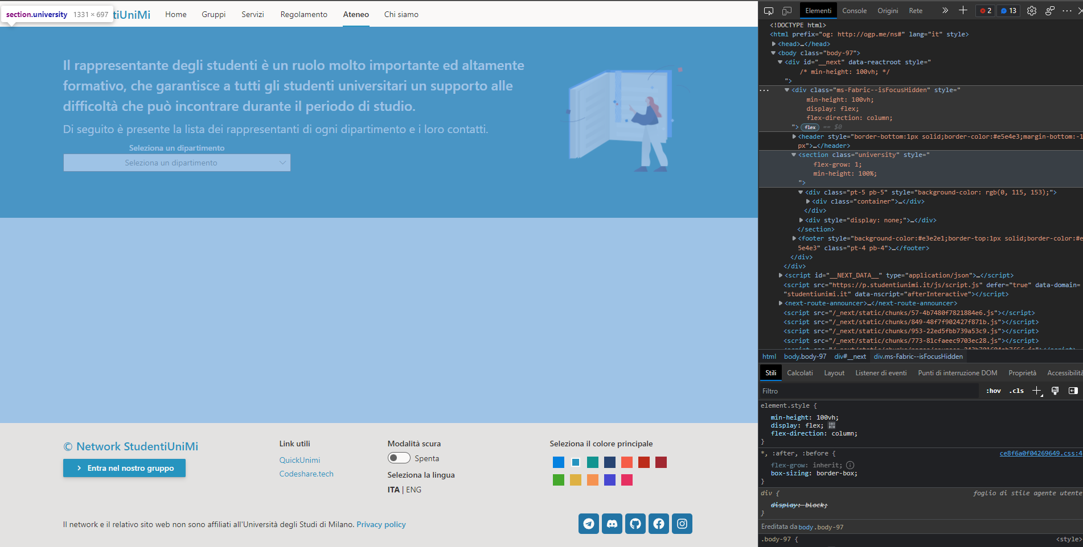Toggle the flex badge in DOM tree
Image resolution: width=1083 pixels, height=547 pixels.
pos(810,127)
